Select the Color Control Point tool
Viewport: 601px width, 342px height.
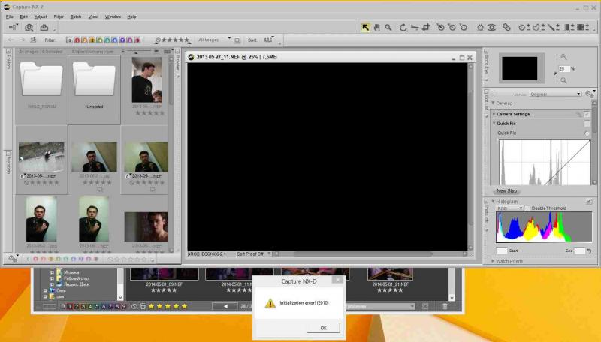click(480, 28)
